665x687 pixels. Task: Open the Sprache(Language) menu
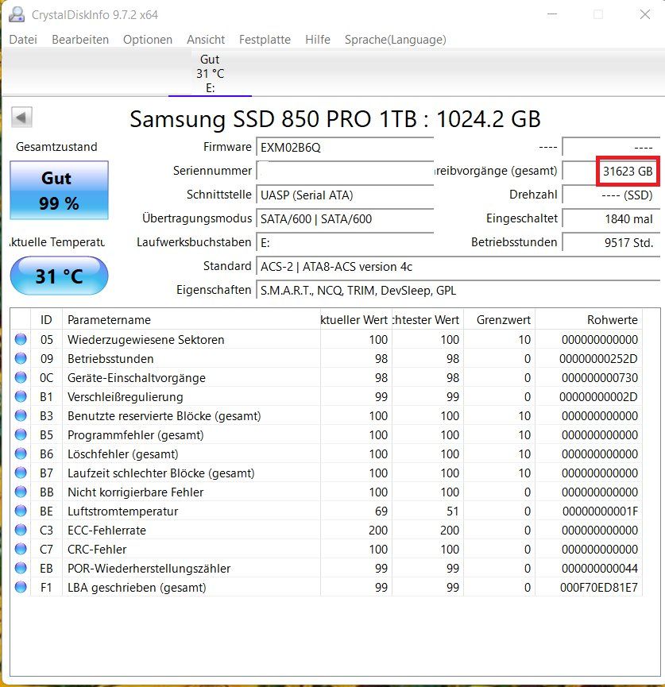pyautogui.click(x=396, y=40)
